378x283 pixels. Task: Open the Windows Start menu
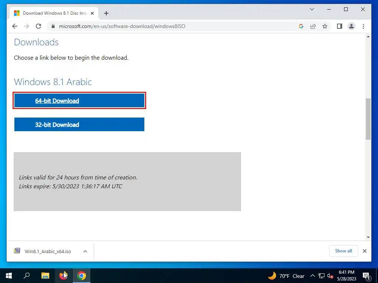tap(9, 276)
